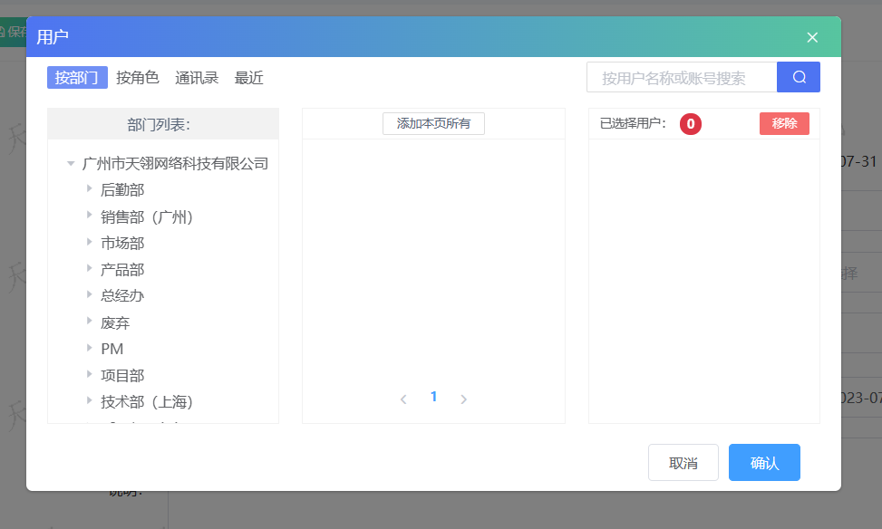Screen dimensions: 882x529
Task: Open the 通讯录 tab
Action: pos(197,78)
